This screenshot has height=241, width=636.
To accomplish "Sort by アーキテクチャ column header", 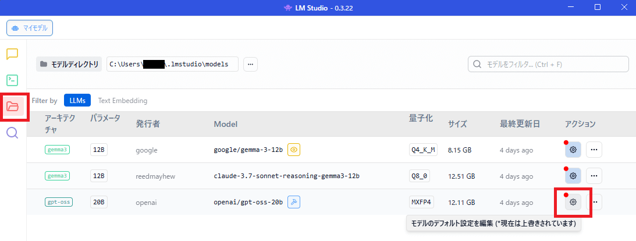I will (x=60, y=124).
